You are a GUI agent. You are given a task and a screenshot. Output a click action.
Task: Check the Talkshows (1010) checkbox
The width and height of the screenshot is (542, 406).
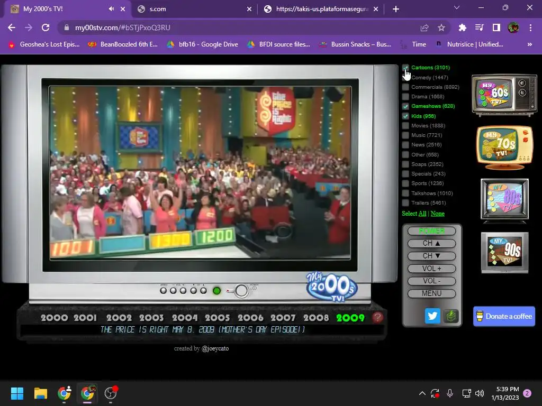pyautogui.click(x=405, y=193)
